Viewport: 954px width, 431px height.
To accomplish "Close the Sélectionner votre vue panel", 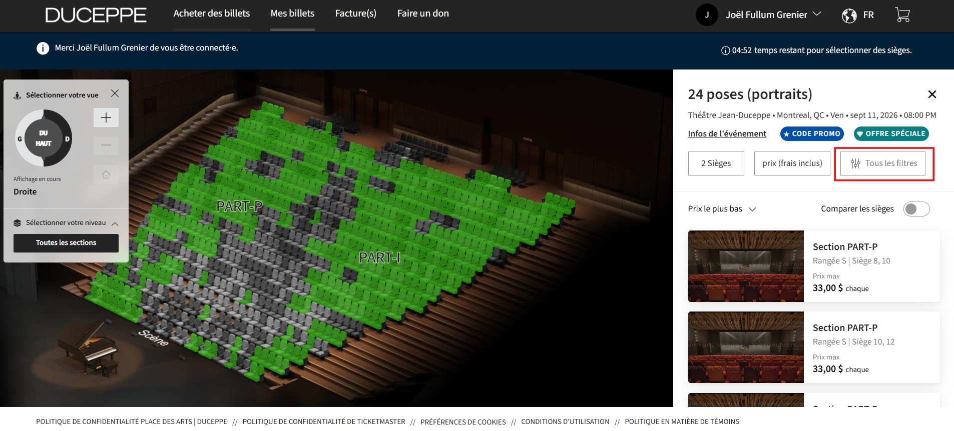I will pos(115,93).
